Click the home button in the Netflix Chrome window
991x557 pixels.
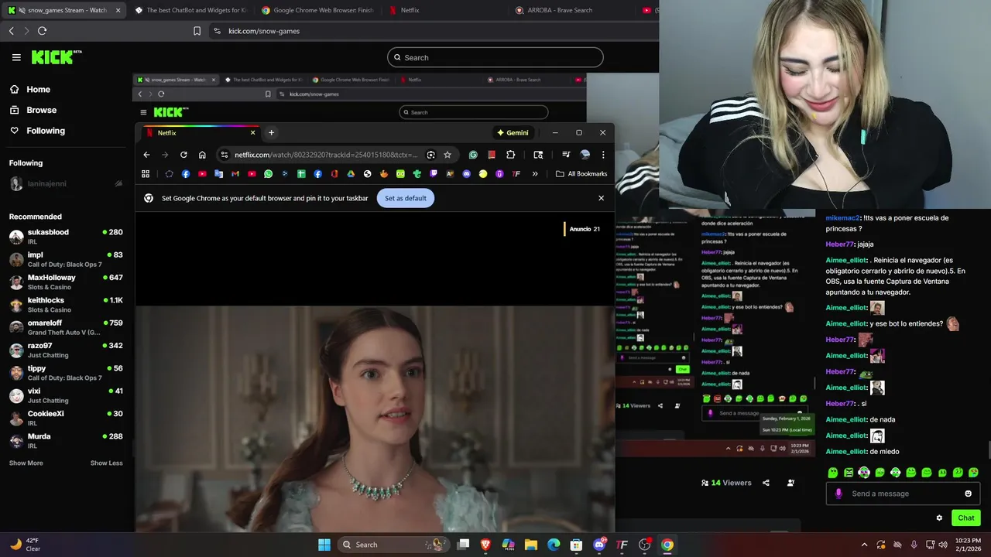tap(202, 155)
